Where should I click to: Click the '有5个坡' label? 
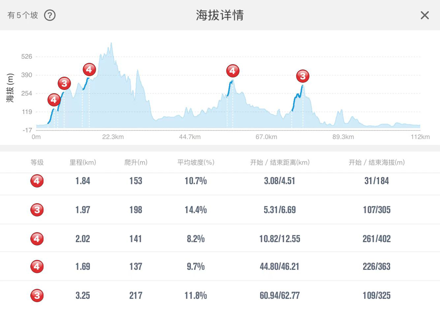click(23, 15)
